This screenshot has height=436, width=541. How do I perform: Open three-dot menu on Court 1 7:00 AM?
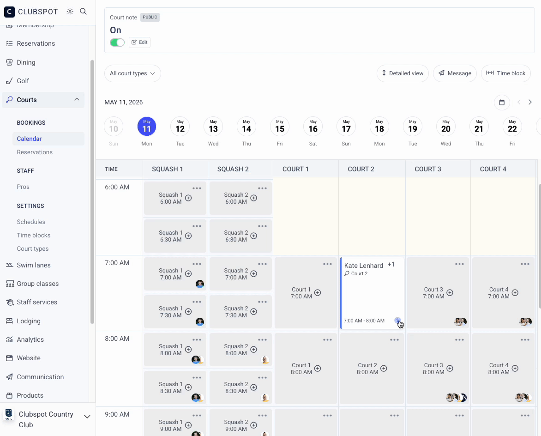click(327, 264)
